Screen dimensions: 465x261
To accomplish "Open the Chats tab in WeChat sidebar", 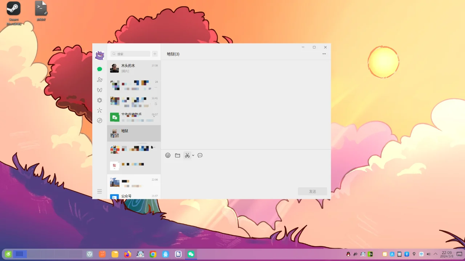I will point(100,69).
